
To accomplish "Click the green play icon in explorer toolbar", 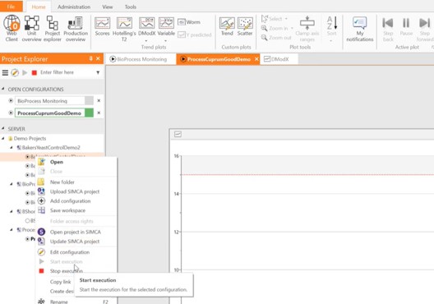I will (x=25, y=73).
